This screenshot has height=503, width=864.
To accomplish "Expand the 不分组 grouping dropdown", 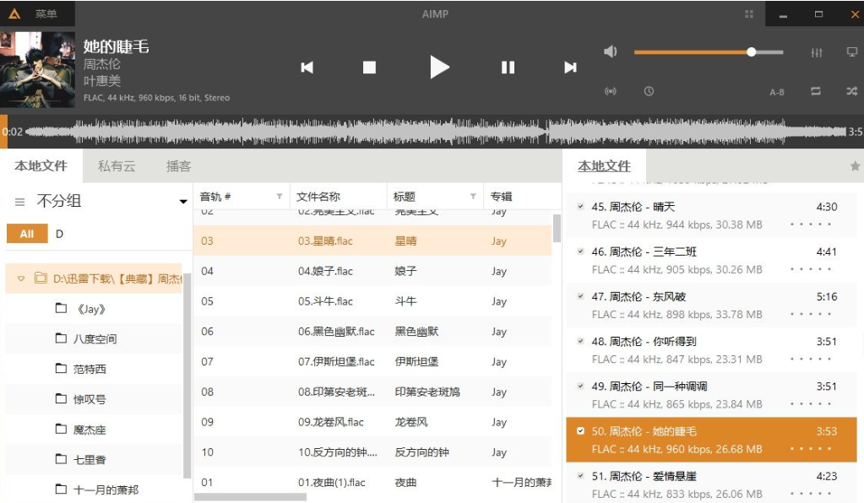I will [183, 202].
